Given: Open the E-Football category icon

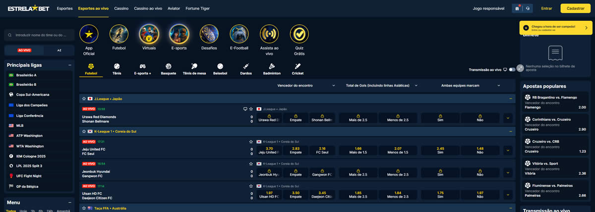Looking at the screenshot, I should pyautogui.click(x=239, y=34).
